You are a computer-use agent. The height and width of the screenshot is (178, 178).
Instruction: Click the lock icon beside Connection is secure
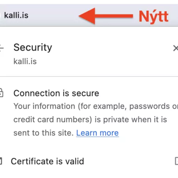point(1,93)
